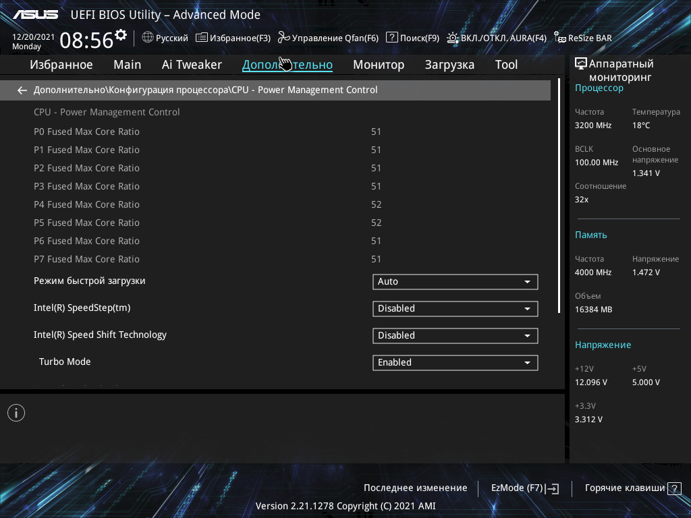Click the 100.00 MHz BCLK value
The image size is (691, 518).
click(597, 163)
